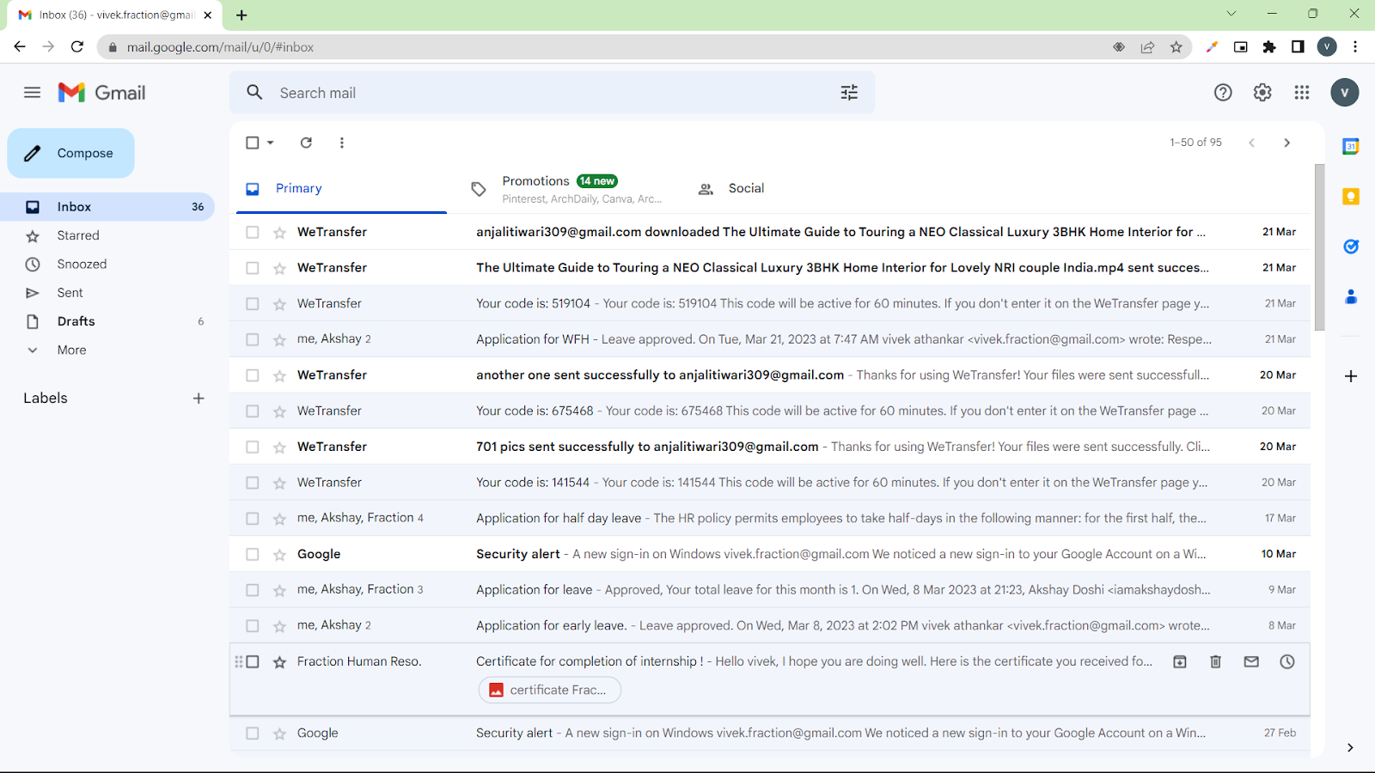Open the Drafts folder
This screenshot has height=773, width=1375.
[76, 321]
